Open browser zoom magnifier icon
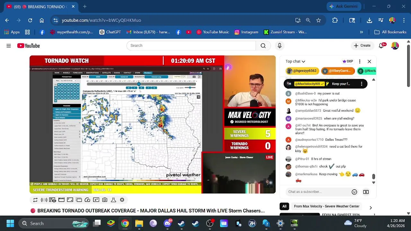This screenshot has width=411, height=231. [x=308, y=20]
